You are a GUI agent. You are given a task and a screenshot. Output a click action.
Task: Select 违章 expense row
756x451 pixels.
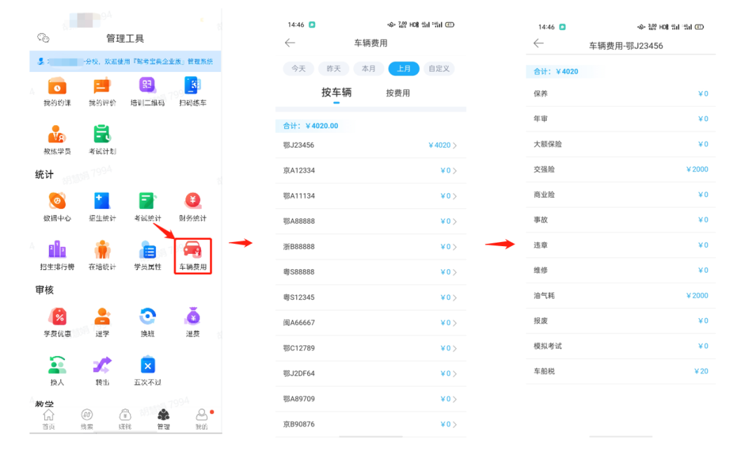[621, 245]
